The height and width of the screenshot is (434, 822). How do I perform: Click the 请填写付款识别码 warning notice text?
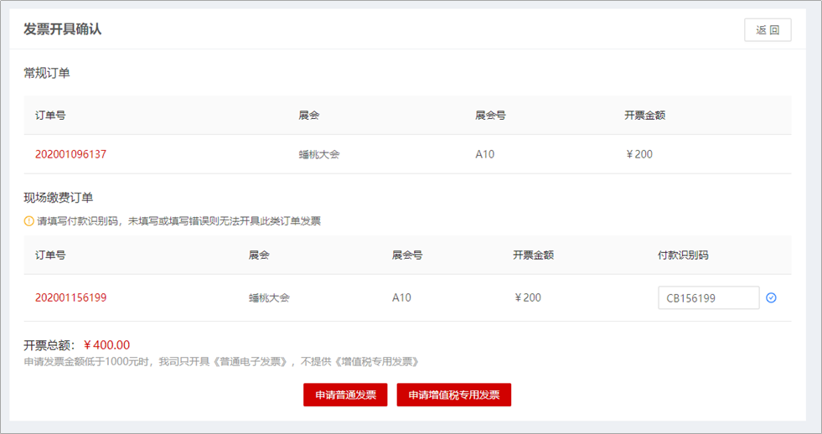[x=178, y=221]
